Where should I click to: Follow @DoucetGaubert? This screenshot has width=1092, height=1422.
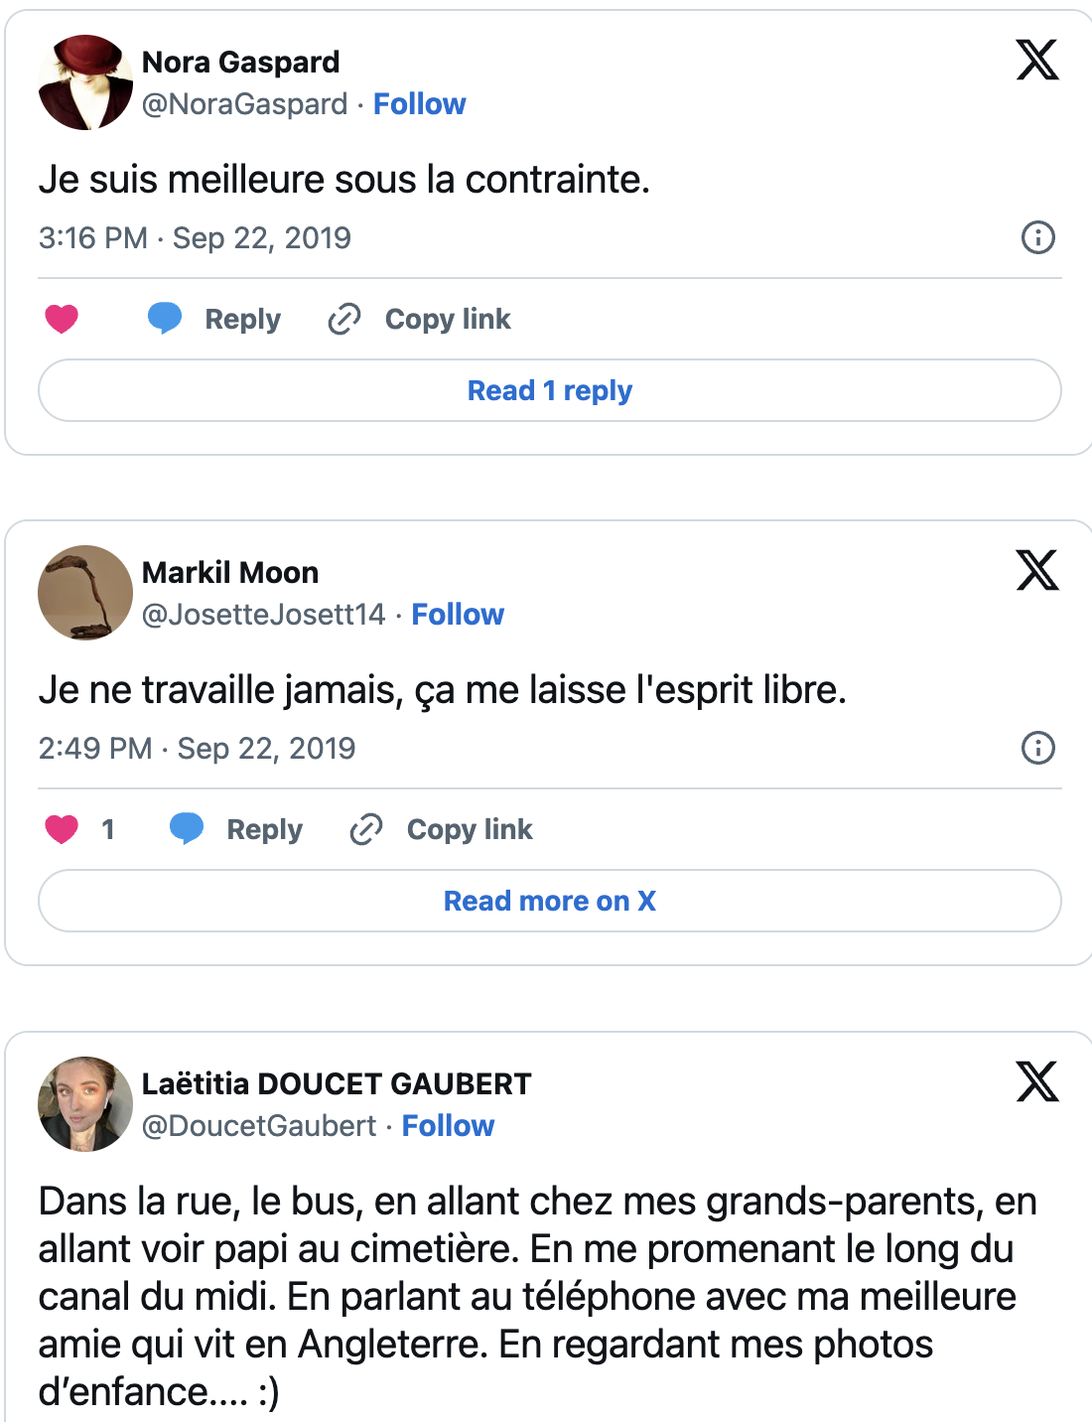[448, 1126]
